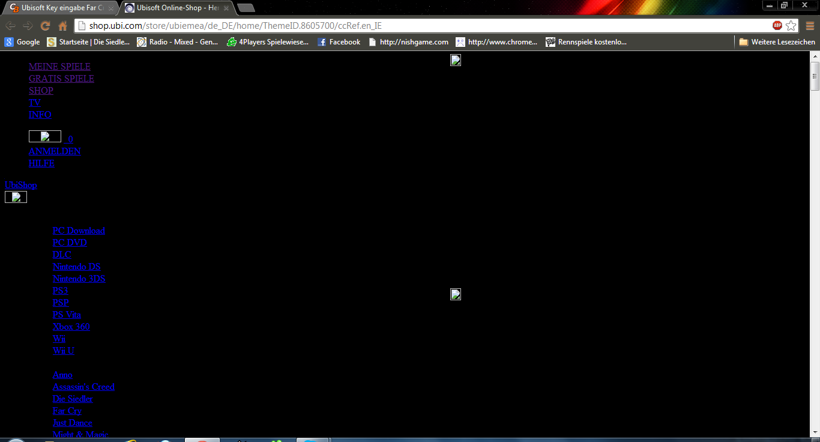Open the Die Siedler link

tap(73, 399)
